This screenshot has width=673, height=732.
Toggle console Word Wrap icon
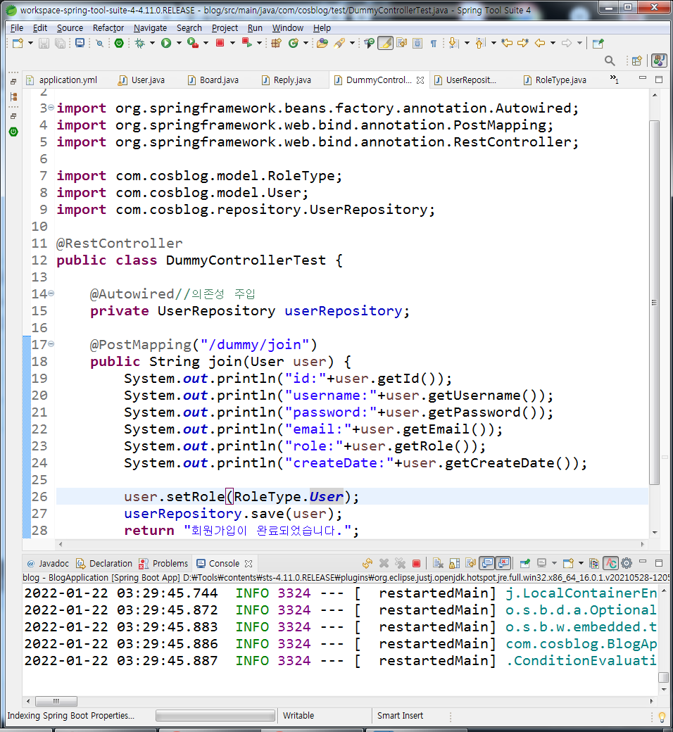[471, 564]
